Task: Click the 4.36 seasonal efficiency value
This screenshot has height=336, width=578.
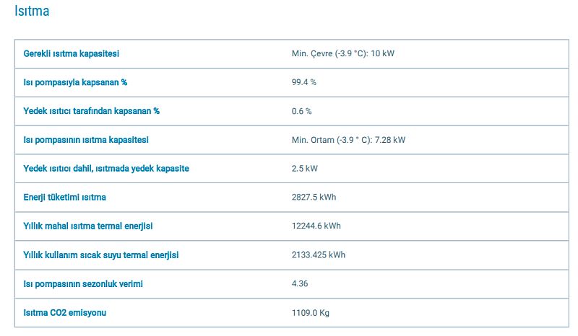Action: [x=300, y=284]
